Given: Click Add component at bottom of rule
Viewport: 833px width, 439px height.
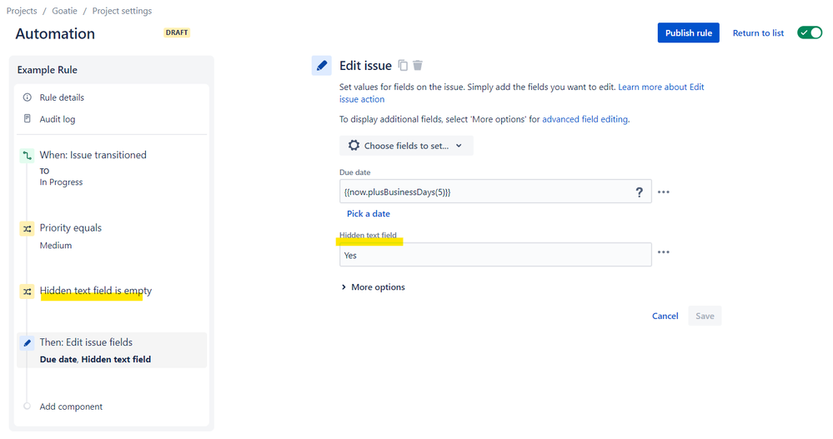Looking at the screenshot, I should point(71,407).
